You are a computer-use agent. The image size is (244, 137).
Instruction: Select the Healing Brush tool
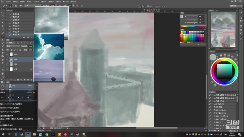[3, 33]
